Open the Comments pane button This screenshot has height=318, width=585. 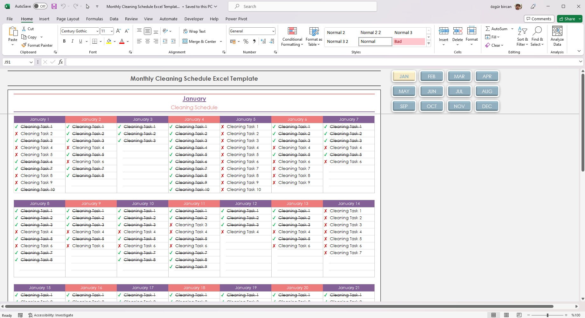(539, 19)
